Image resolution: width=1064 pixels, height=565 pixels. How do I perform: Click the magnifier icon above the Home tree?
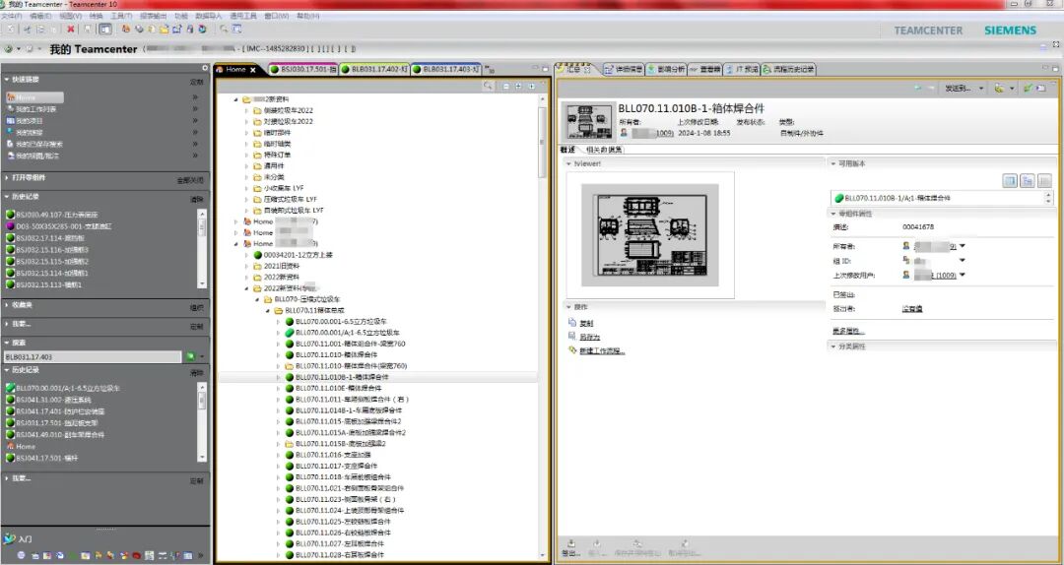pos(488,87)
